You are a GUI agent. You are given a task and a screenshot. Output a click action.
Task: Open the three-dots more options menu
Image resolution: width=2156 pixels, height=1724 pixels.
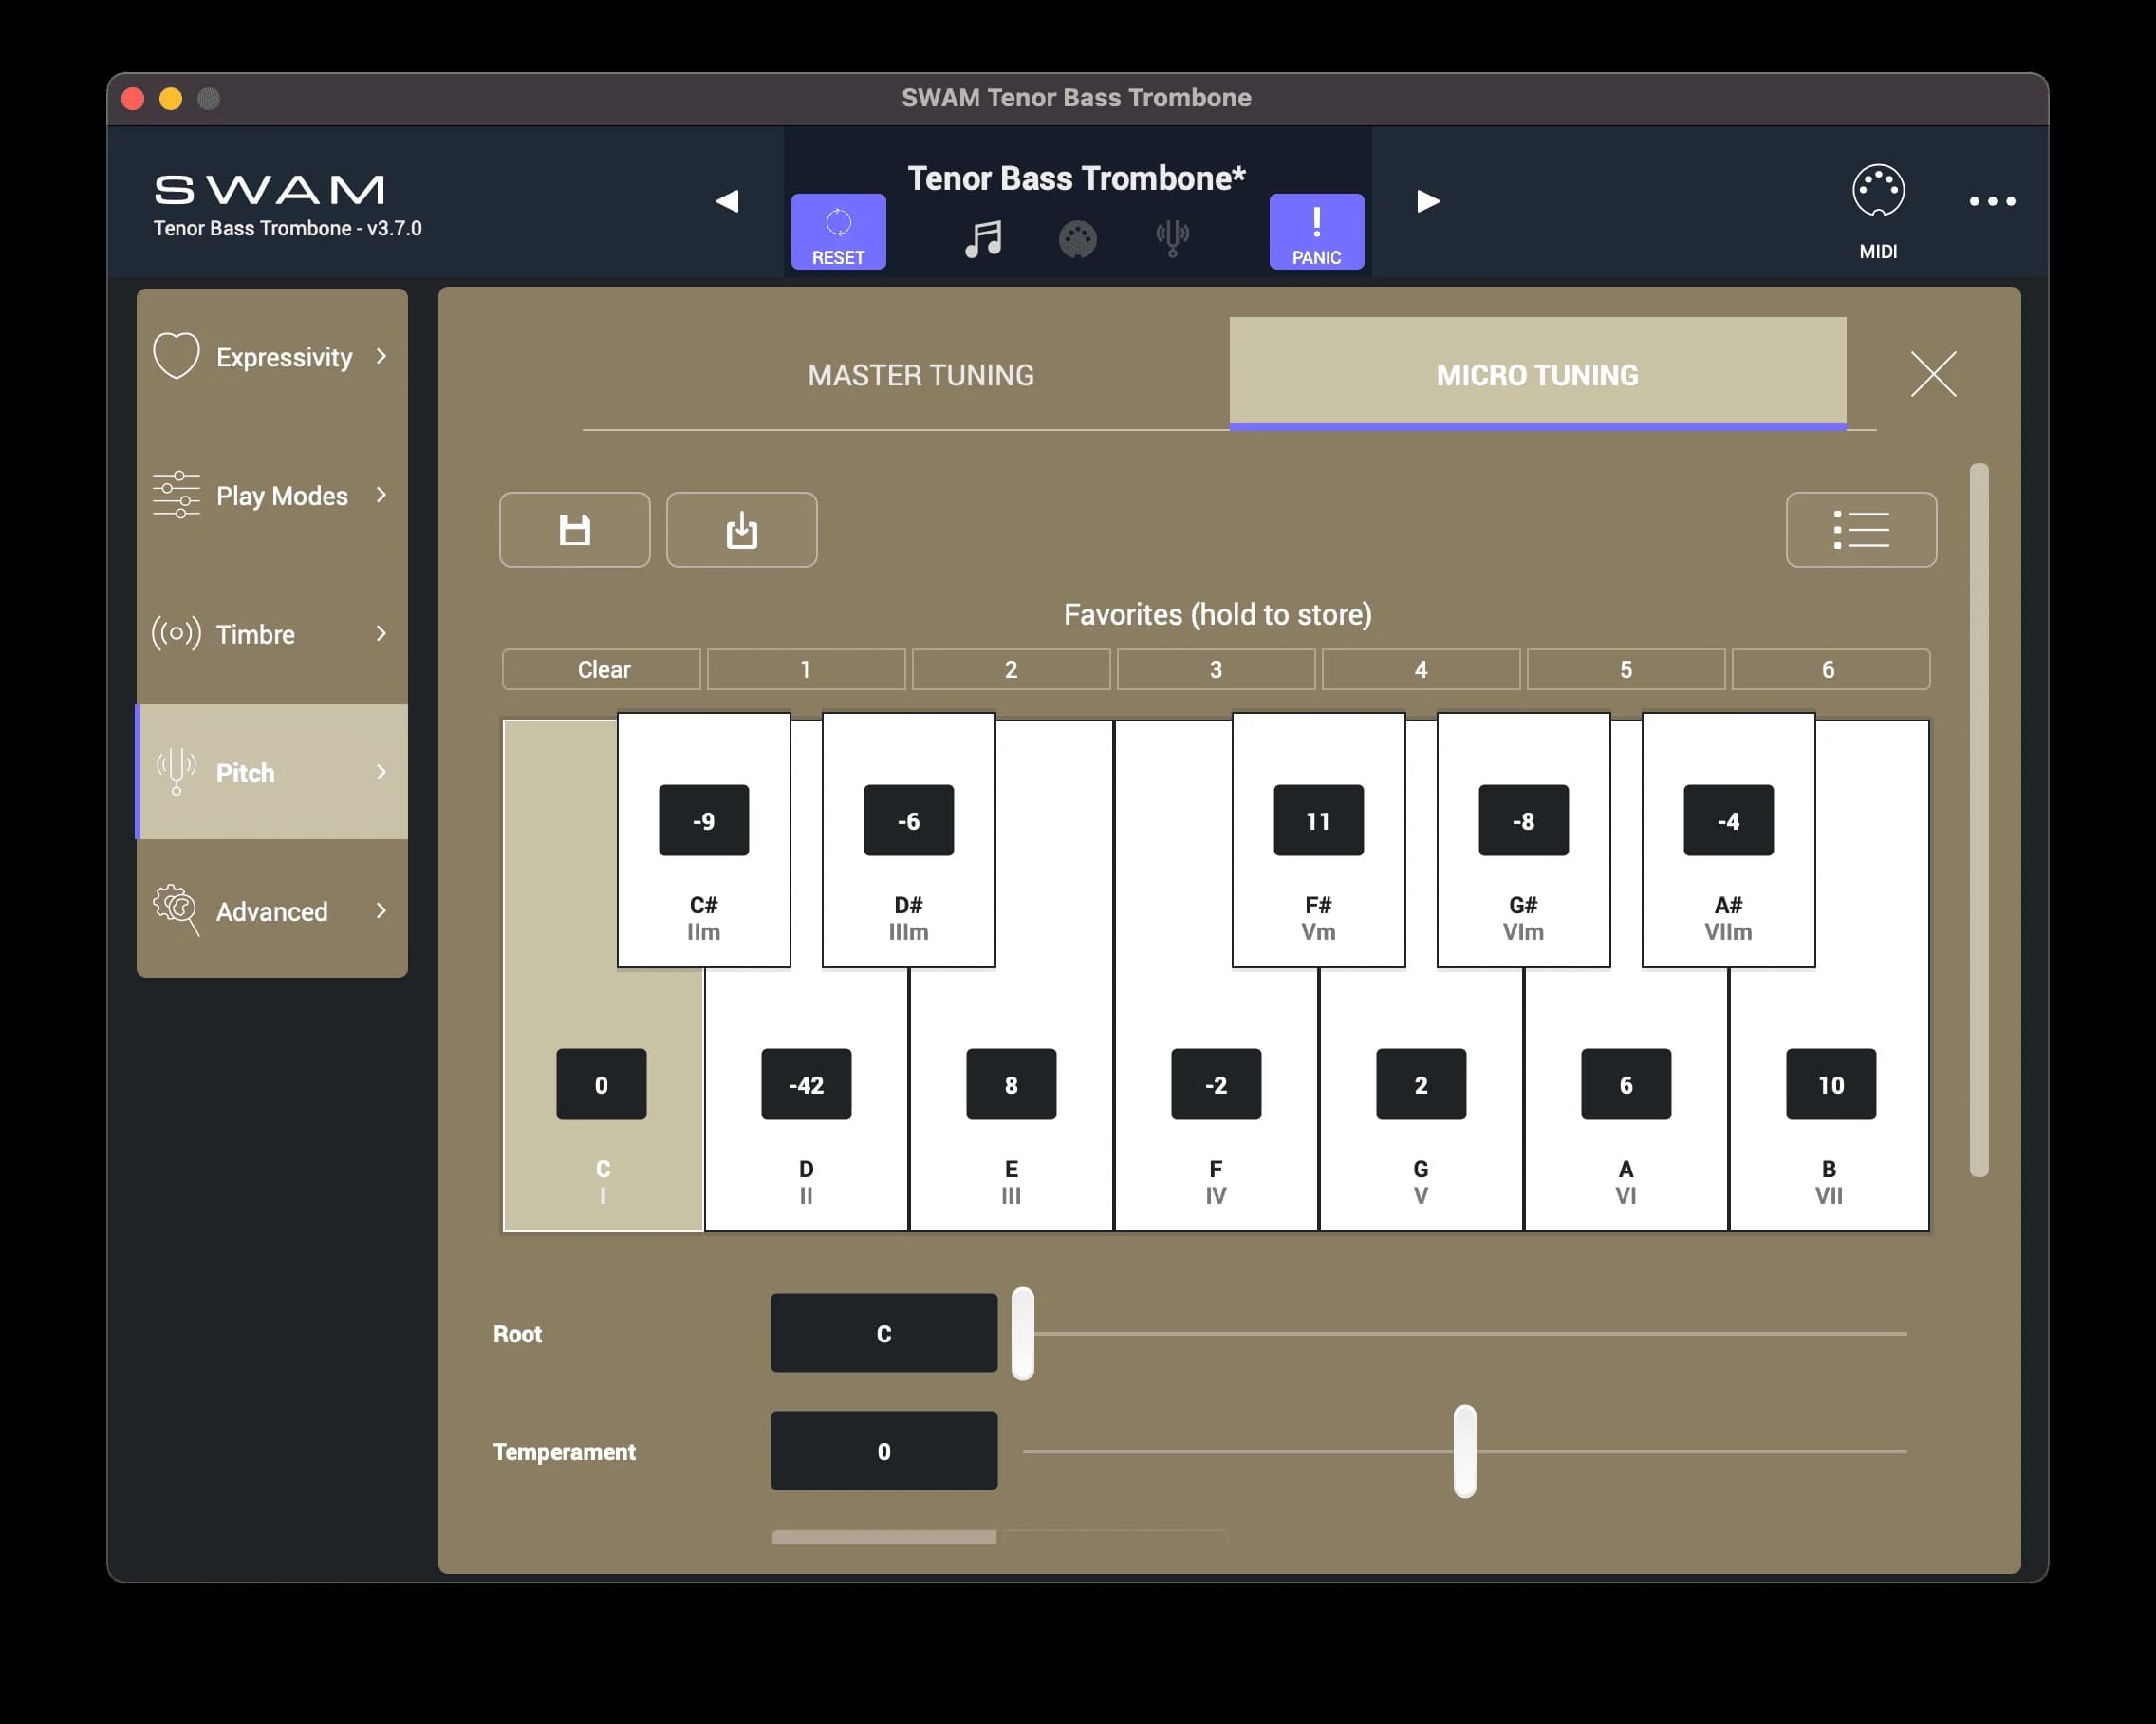click(x=1991, y=201)
